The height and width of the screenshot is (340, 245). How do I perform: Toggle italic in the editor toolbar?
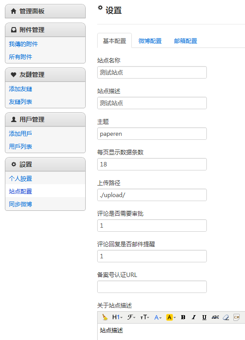click(x=194, y=317)
